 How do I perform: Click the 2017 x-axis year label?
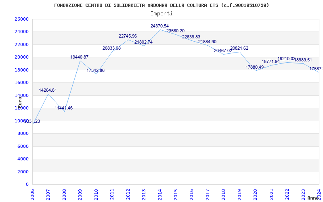[x=208, y=194]
